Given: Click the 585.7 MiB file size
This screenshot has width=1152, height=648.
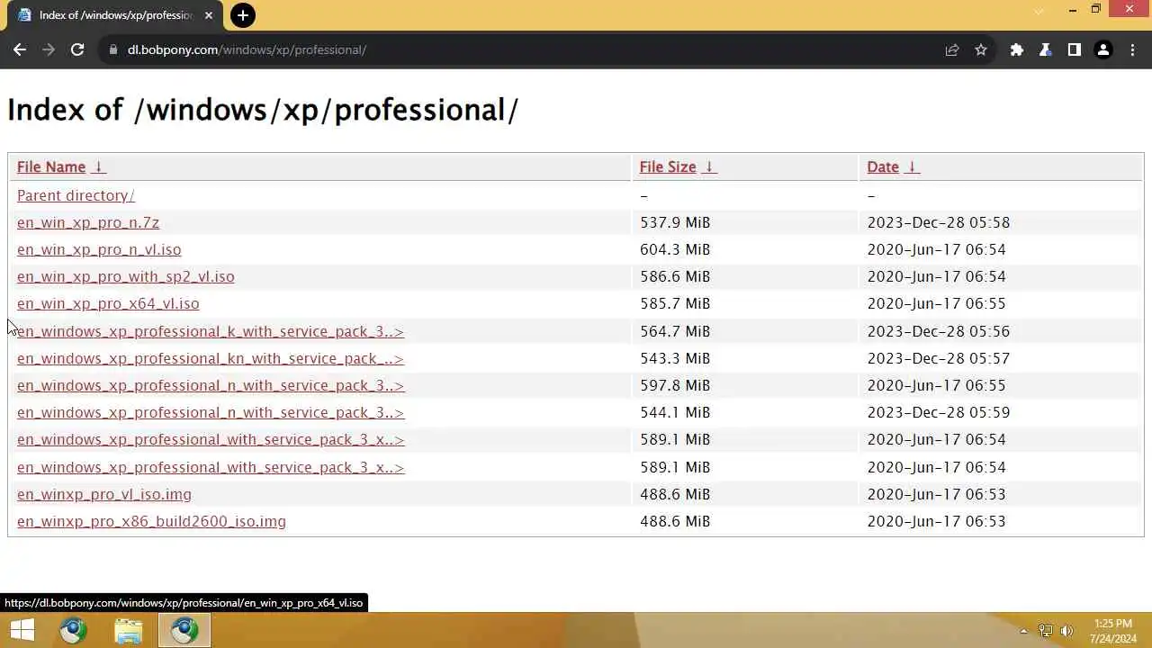Looking at the screenshot, I should 675,303.
